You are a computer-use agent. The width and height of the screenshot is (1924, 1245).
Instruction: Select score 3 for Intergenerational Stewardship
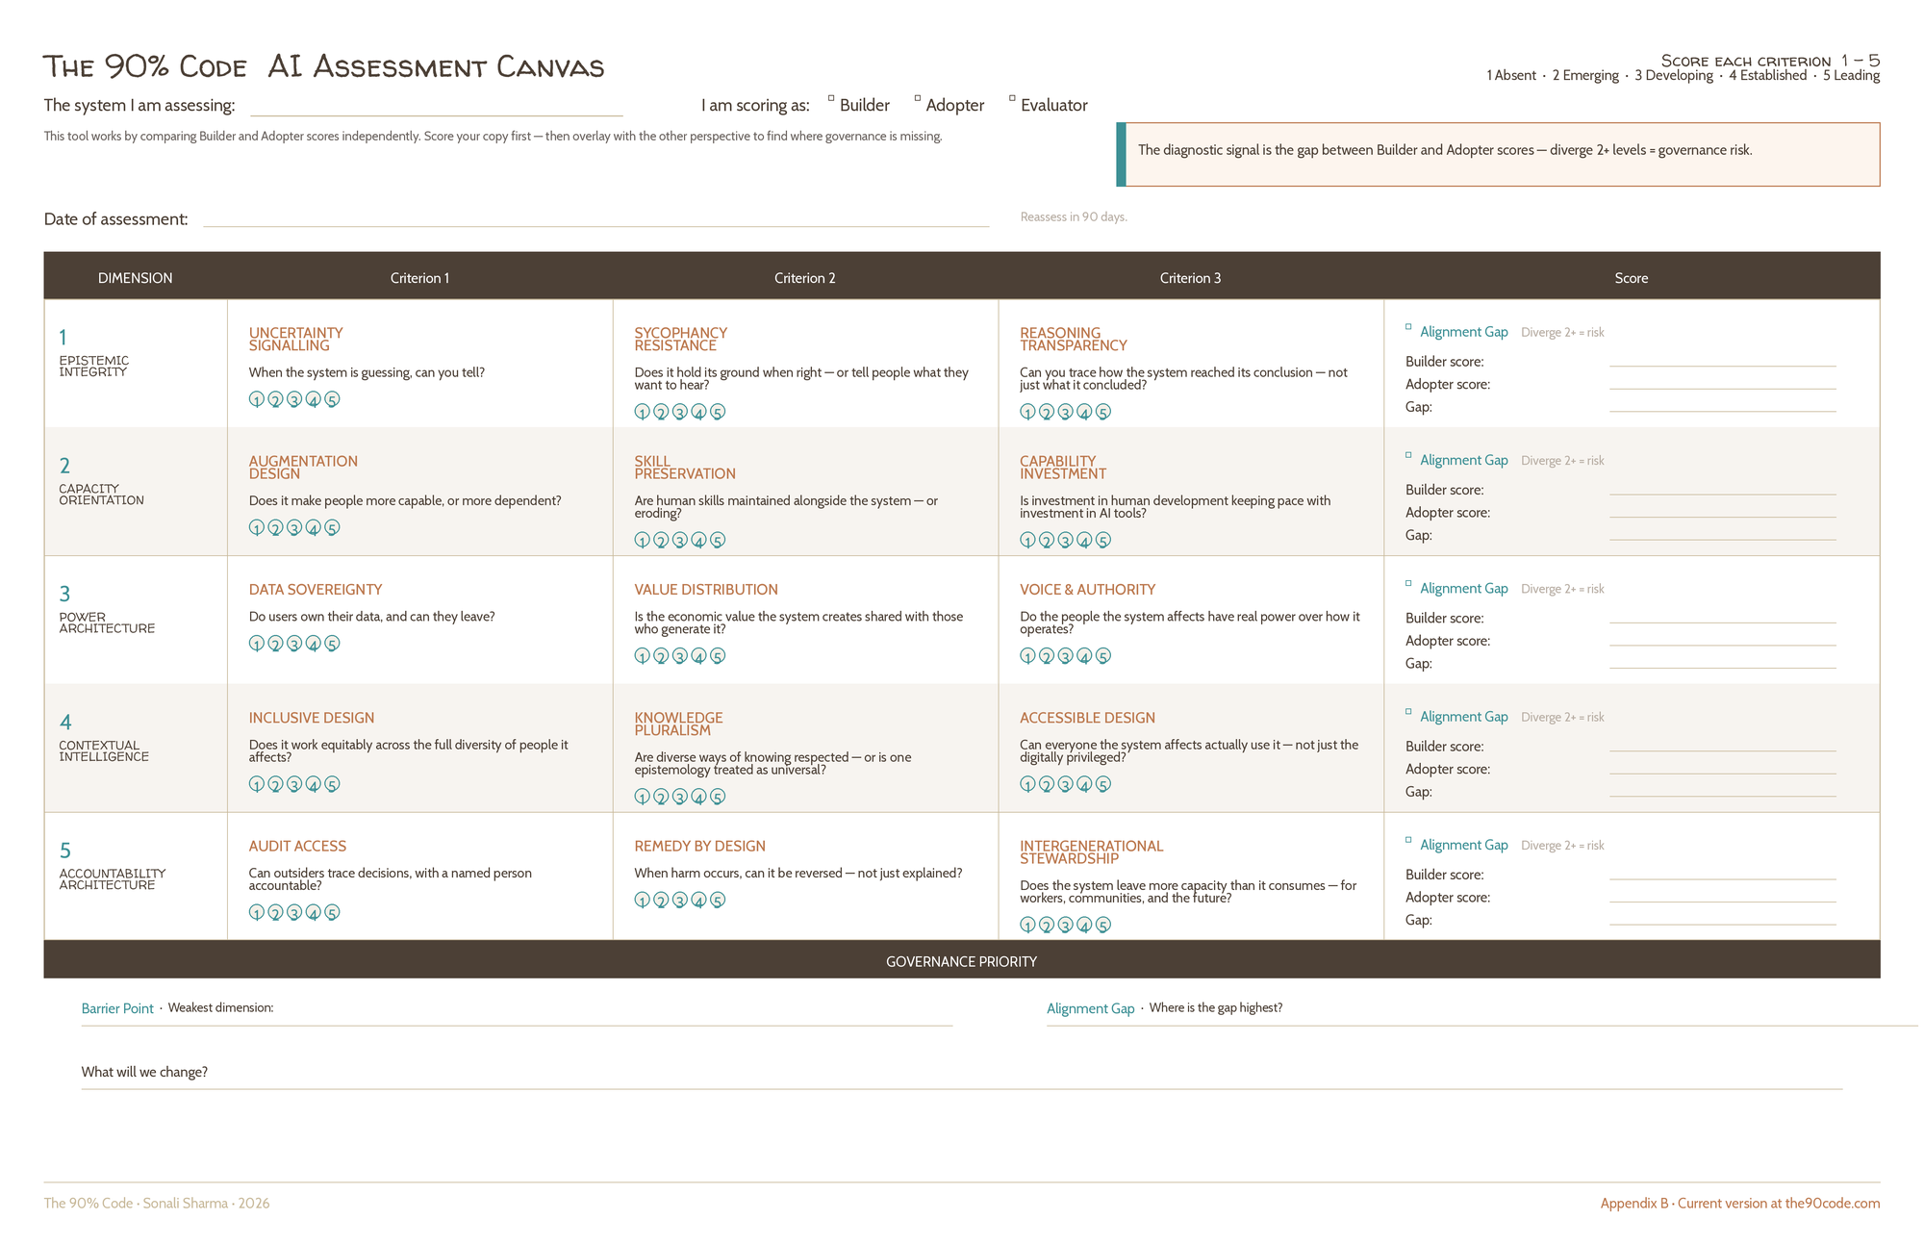coord(1066,925)
